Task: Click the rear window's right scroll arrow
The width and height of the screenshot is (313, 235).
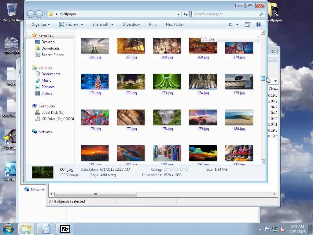Action: [275, 194]
